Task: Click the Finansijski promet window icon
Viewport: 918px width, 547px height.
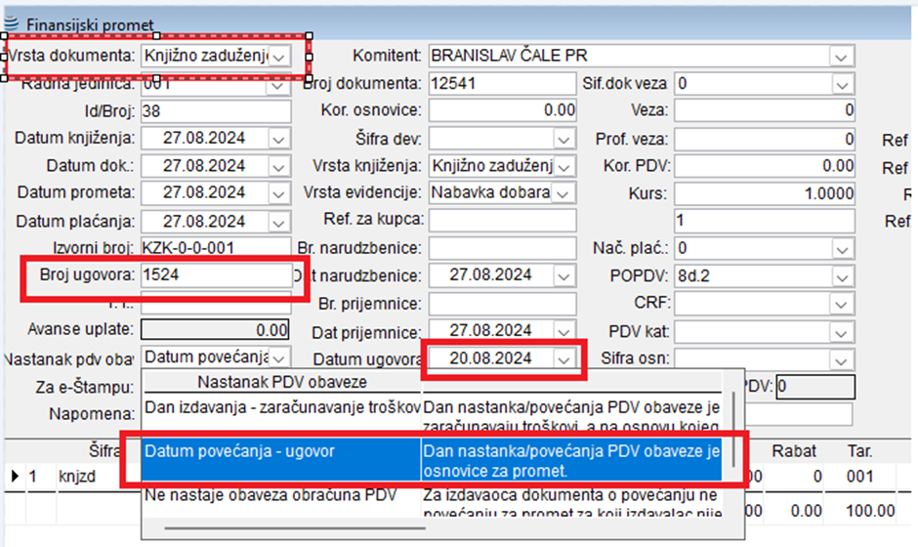Action: point(12,24)
